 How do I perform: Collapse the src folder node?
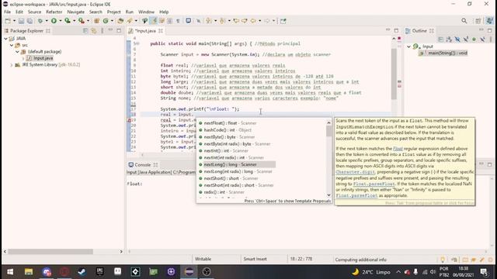[x=12, y=45]
